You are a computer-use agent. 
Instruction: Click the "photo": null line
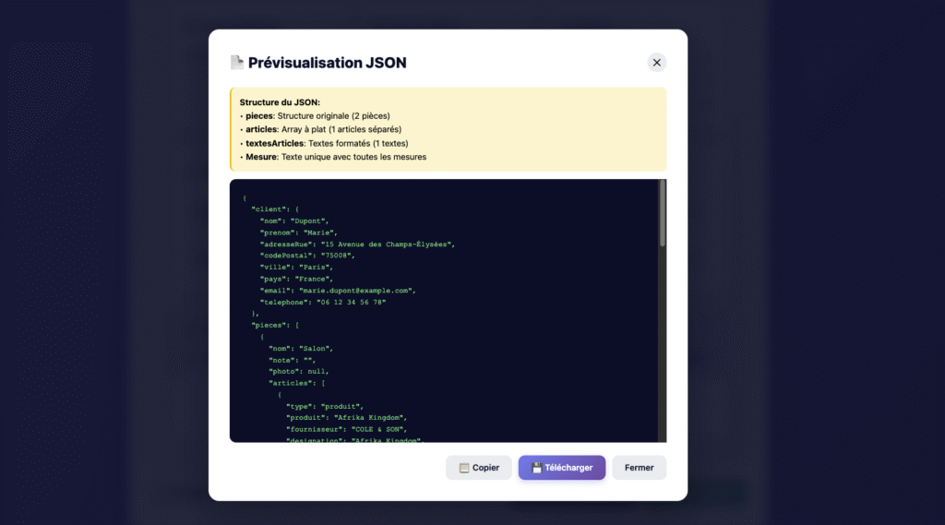[x=298, y=371]
